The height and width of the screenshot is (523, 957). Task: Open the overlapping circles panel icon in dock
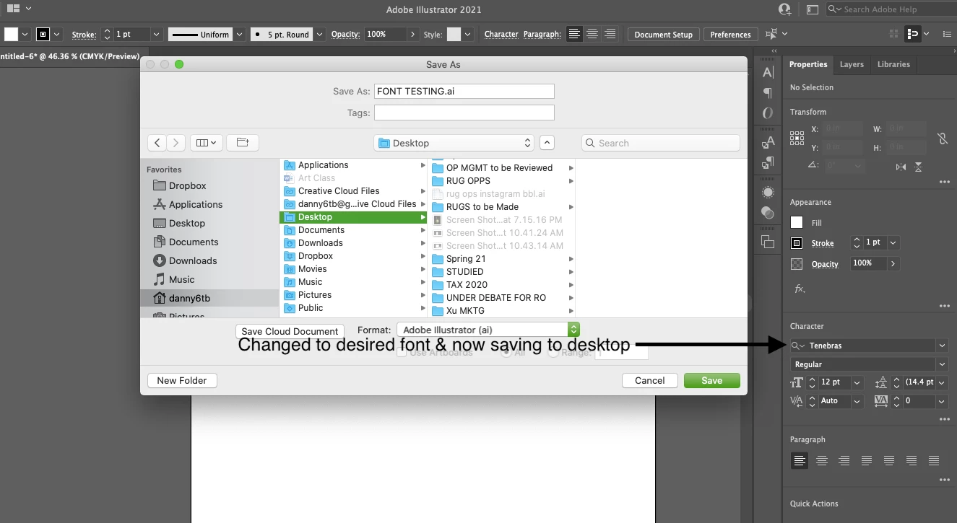[x=768, y=213]
